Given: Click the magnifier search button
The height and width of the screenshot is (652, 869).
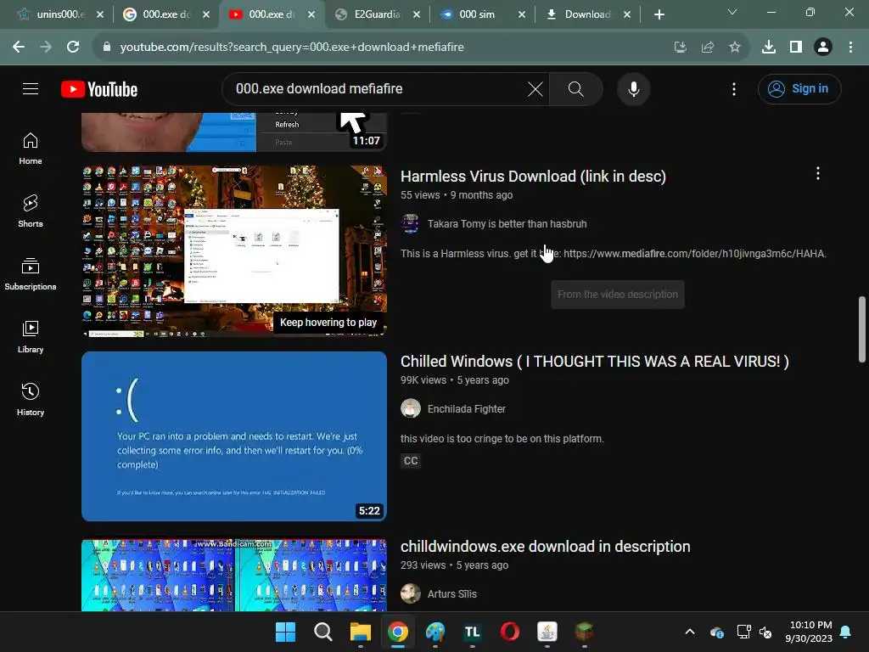Looking at the screenshot, I should pos(576,88).
